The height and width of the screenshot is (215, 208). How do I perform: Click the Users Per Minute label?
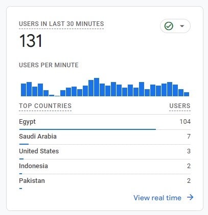click(49, 65)
